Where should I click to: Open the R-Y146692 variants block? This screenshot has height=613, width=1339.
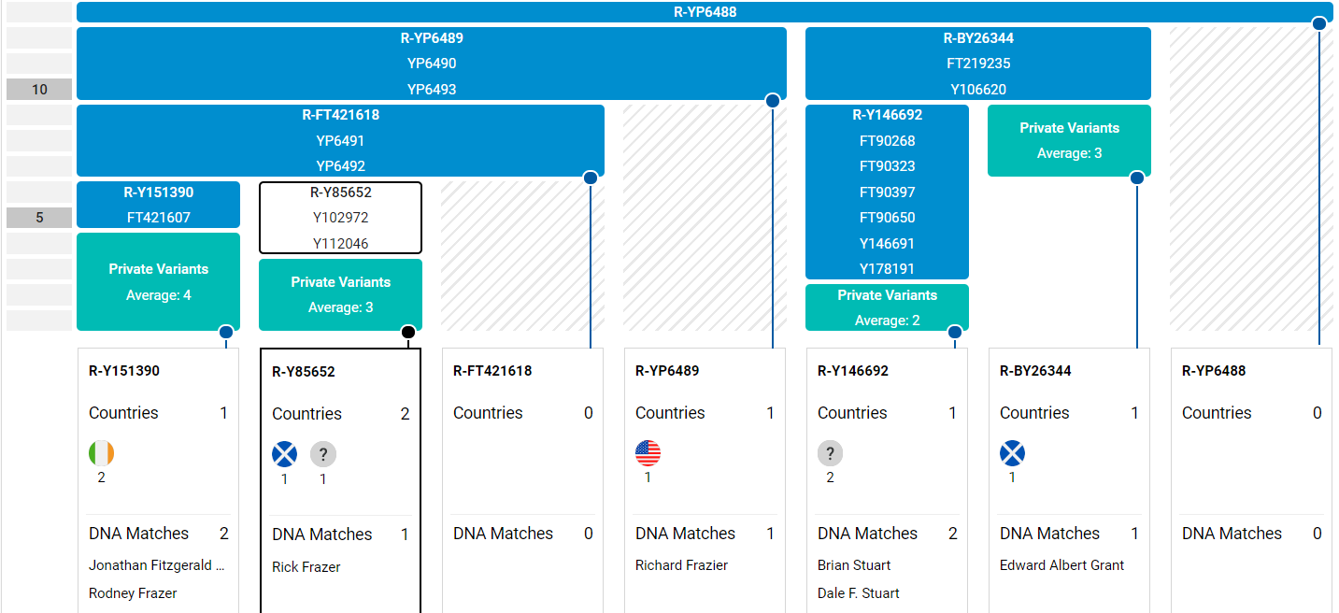point(887,192)
